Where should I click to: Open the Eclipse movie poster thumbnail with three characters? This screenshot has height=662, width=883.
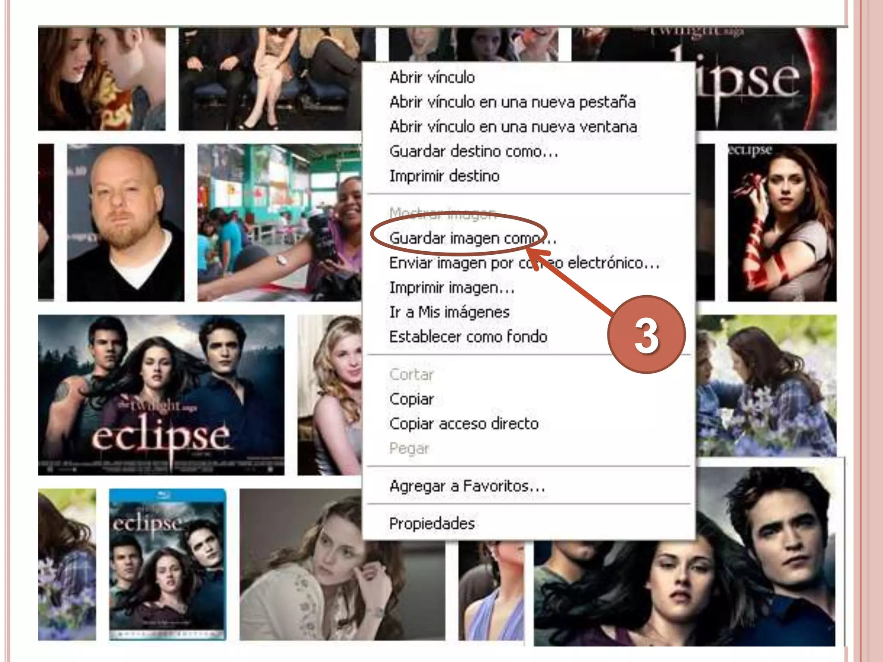pyautogui.click(x=161, y=395)
